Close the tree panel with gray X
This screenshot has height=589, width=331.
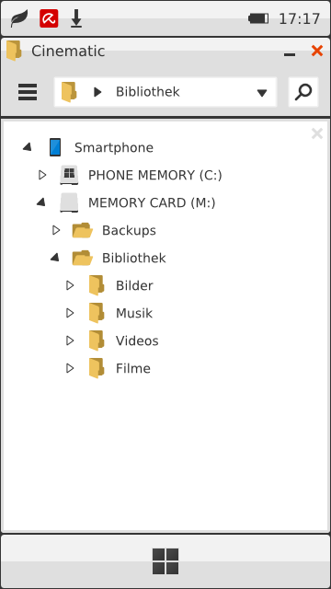(317, 133)
